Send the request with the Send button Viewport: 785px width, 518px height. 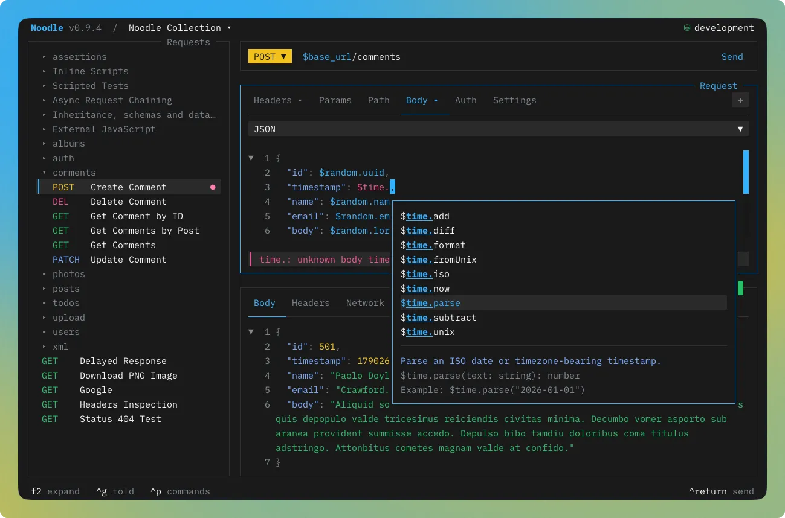coord(732,57)
